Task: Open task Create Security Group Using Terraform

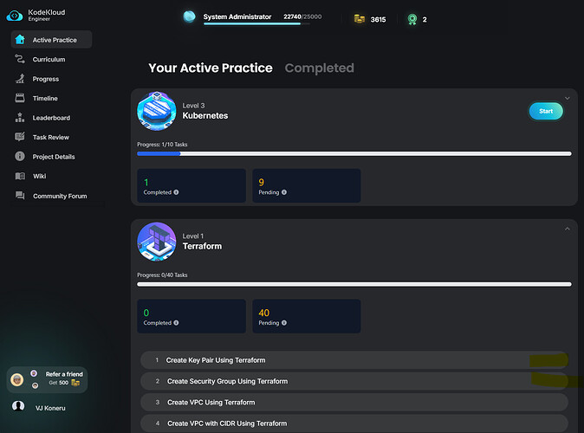Action: pyautogui.click(x=354, y=381)
